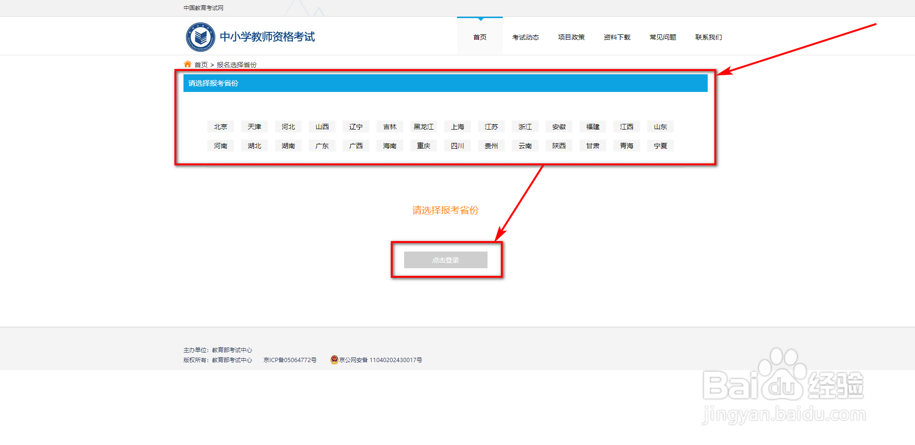Screen dimensions: 915x445
Task: Click the home icon in breadcrumb
Action: 187,64
